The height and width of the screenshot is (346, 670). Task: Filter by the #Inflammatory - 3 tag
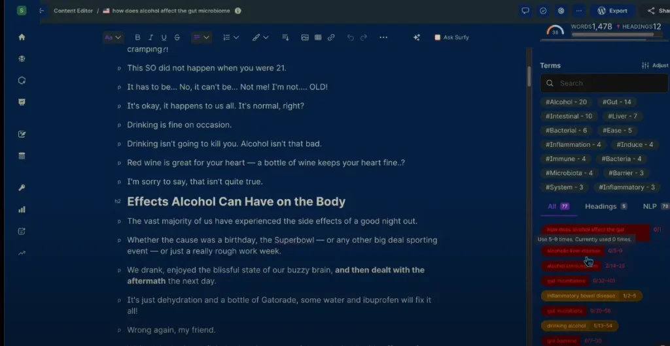626,187
